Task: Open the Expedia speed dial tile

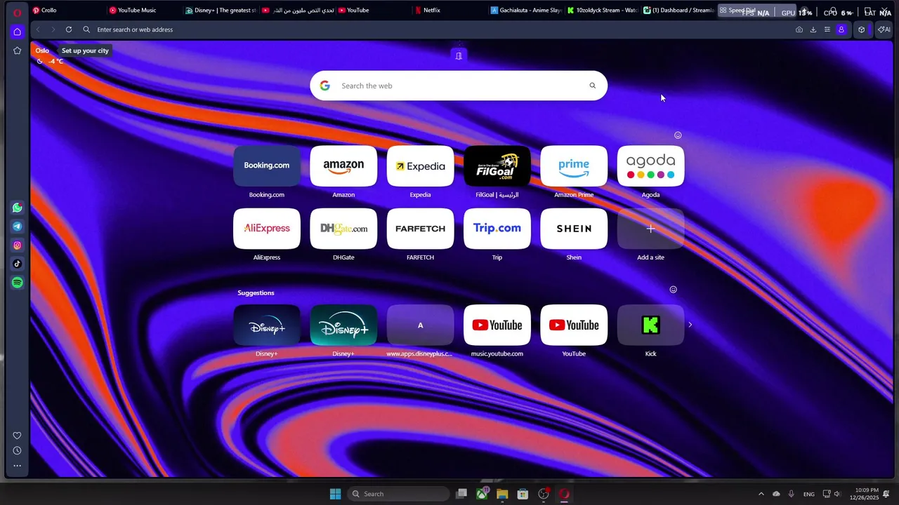Action: [420, 166]
